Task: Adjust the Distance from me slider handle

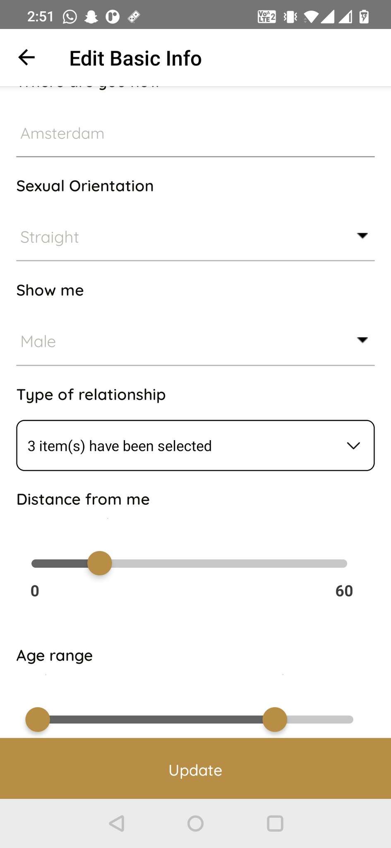Action: point(99,563)
